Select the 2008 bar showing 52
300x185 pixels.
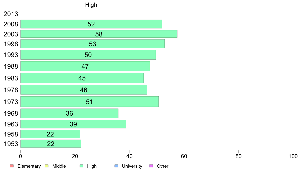(91, 24)
